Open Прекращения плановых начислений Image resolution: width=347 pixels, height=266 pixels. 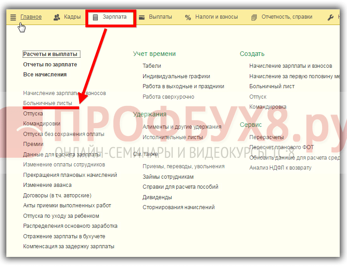[70, 175]
